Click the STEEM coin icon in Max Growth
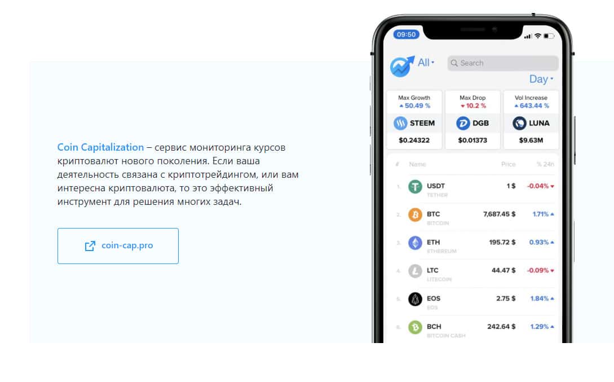The image size is (614, 382). pos(400,124)
